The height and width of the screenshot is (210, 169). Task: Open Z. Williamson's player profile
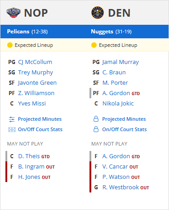(36, 93)
